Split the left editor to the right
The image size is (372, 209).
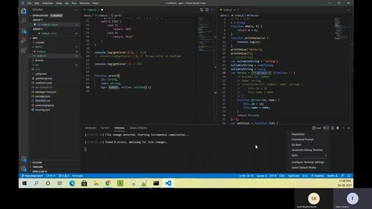[x=207, y=10]
